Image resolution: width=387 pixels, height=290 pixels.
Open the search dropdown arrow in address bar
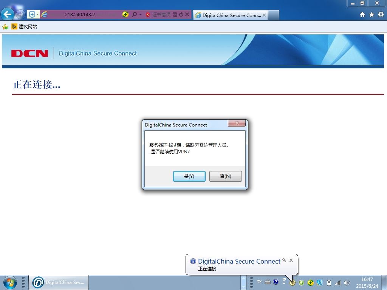141,15
